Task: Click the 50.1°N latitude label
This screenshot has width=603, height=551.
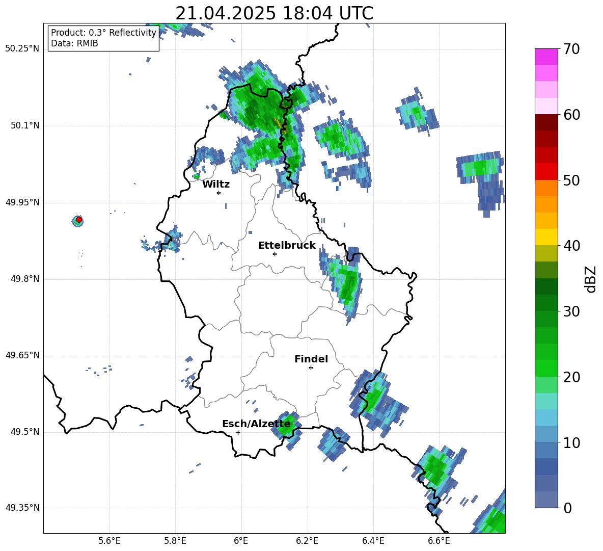Action: click(x=25, y=126)
